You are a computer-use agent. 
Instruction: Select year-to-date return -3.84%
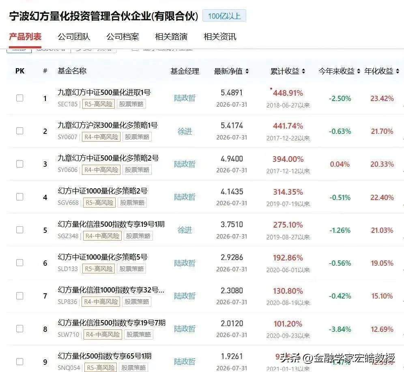coord(340,329)
